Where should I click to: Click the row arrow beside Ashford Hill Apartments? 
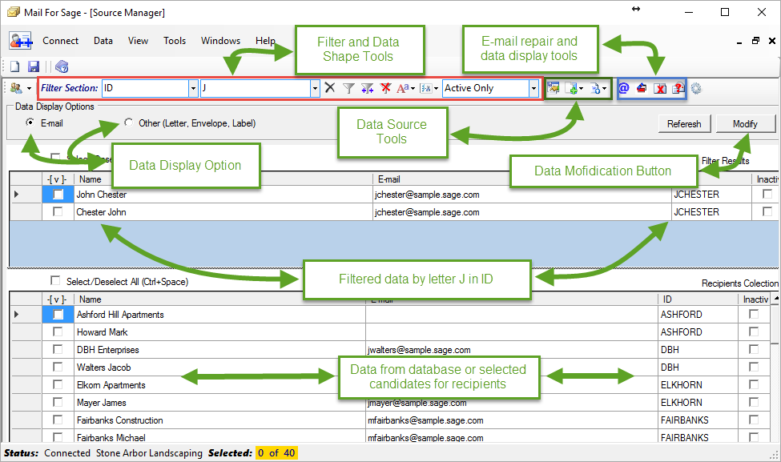coord(17,314)
